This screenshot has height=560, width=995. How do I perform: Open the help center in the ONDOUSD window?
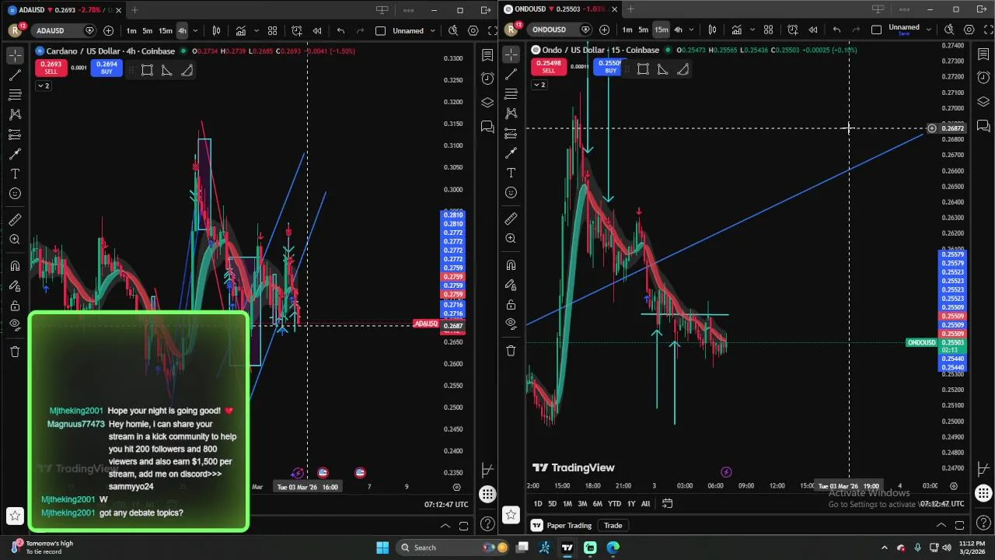(983, 523)
